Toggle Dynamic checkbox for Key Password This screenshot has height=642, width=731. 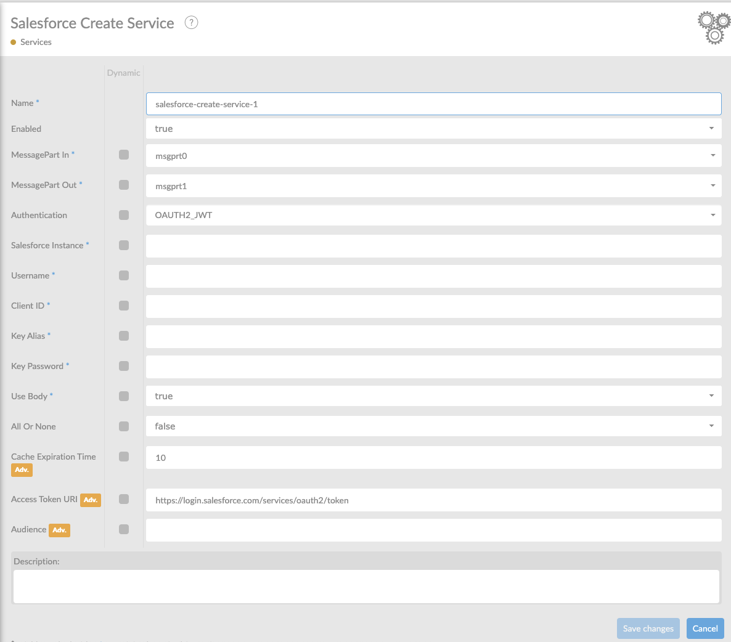coord(123,366)
